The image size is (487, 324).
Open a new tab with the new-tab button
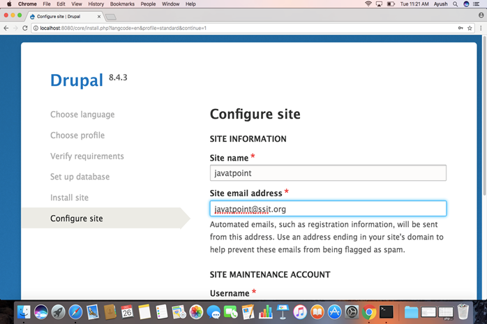[x=110, y=17]
